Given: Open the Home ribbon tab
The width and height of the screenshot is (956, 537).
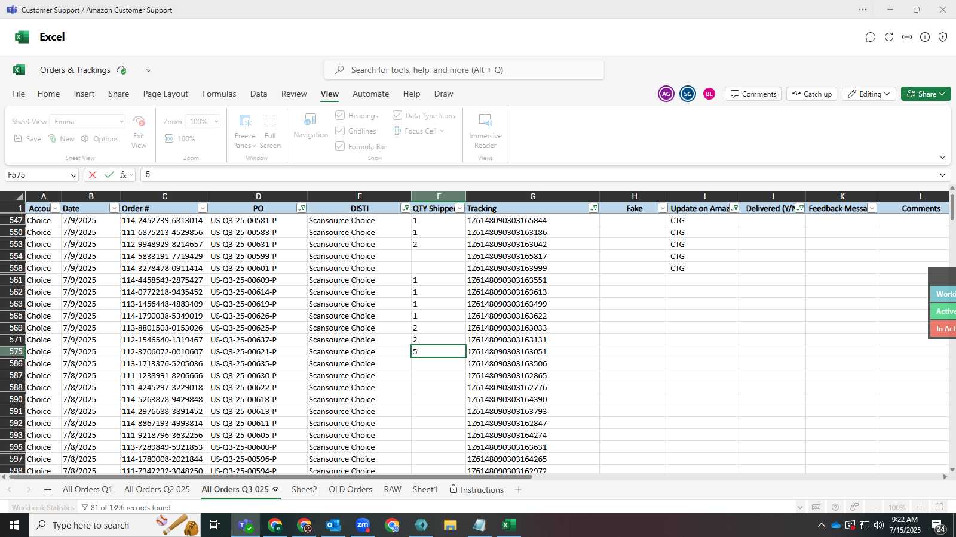Looking at the screenshot, I should pyautogui.click(x=48, y=94).
